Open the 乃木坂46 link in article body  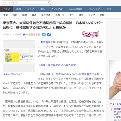point(61,74)
